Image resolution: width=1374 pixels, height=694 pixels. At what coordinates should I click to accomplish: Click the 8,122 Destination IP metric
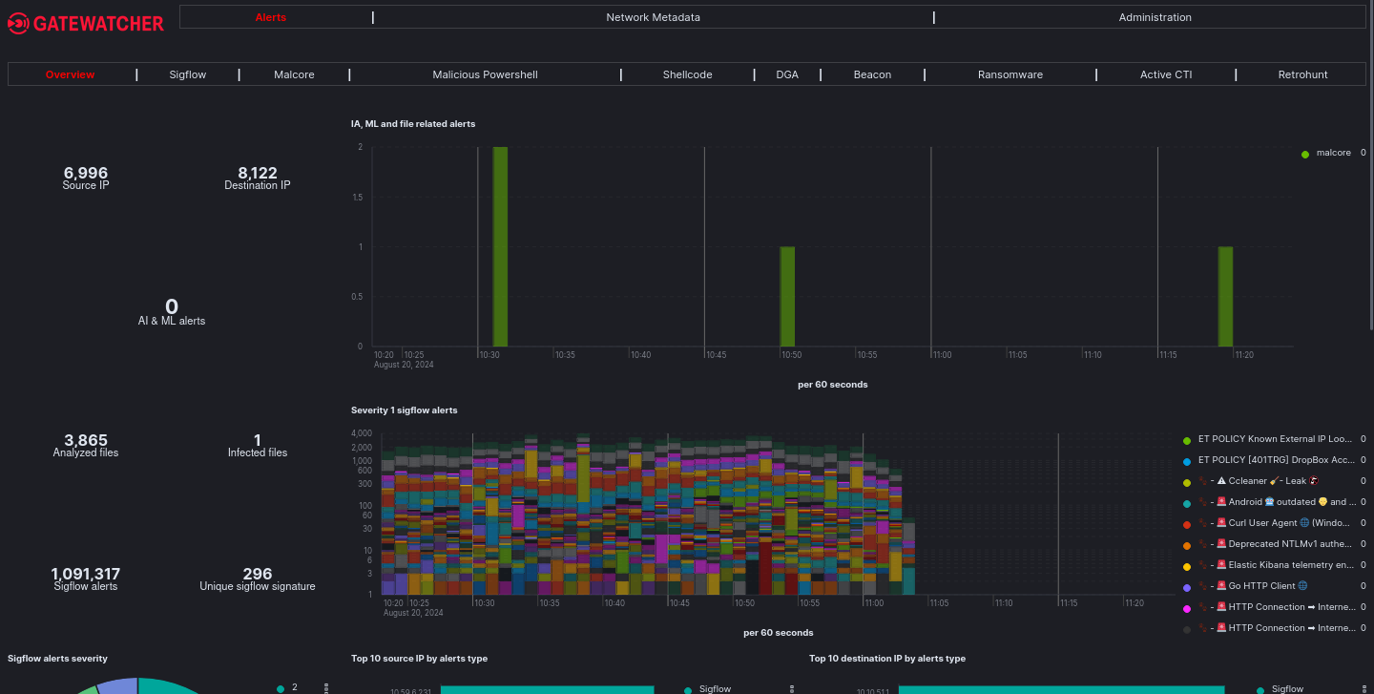coord(258,178)
